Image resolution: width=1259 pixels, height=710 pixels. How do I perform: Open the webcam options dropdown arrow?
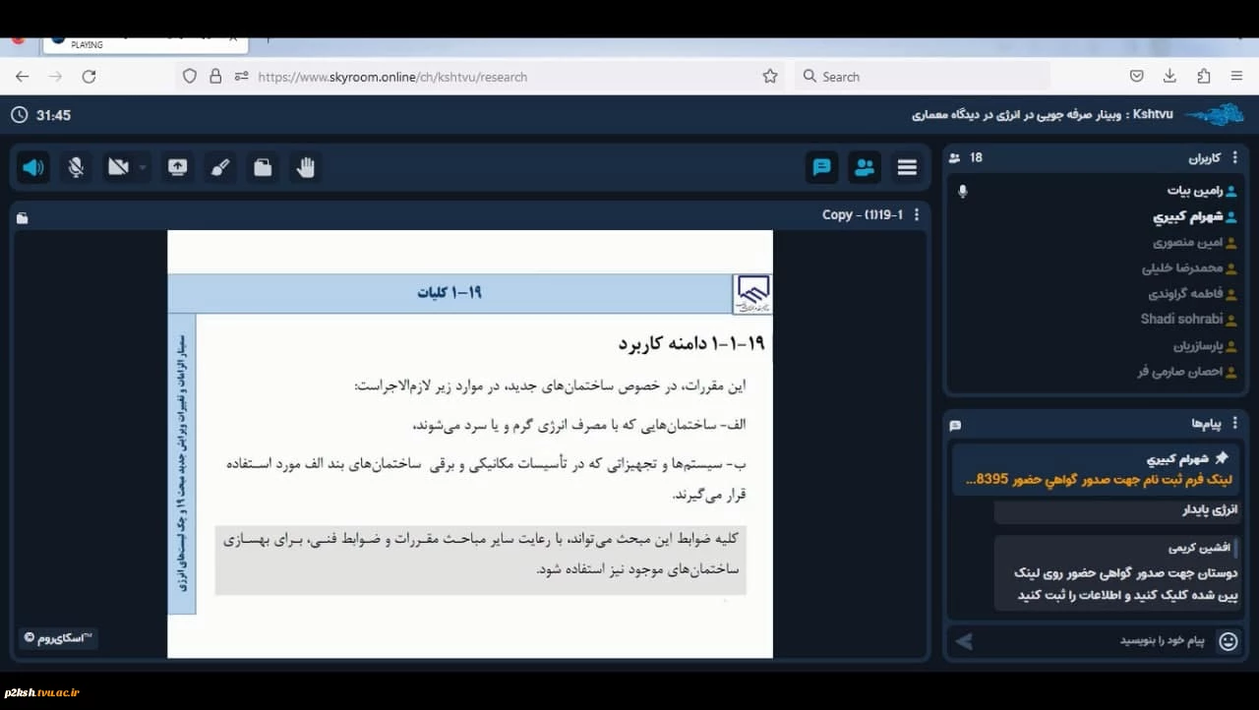pos(143,168)
